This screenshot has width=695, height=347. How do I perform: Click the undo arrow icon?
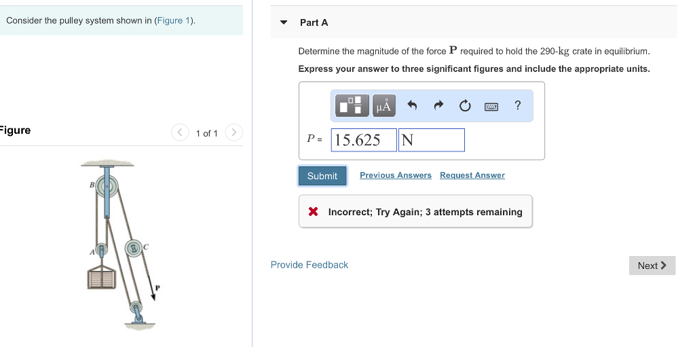tap(411, 105)
